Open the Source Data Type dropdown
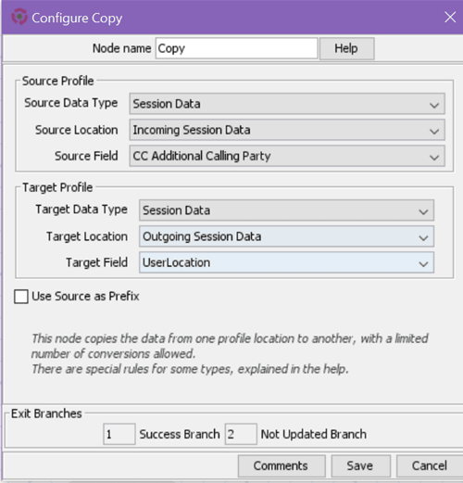The height and width of the screenshot is (483, 463). click(287, 104)
